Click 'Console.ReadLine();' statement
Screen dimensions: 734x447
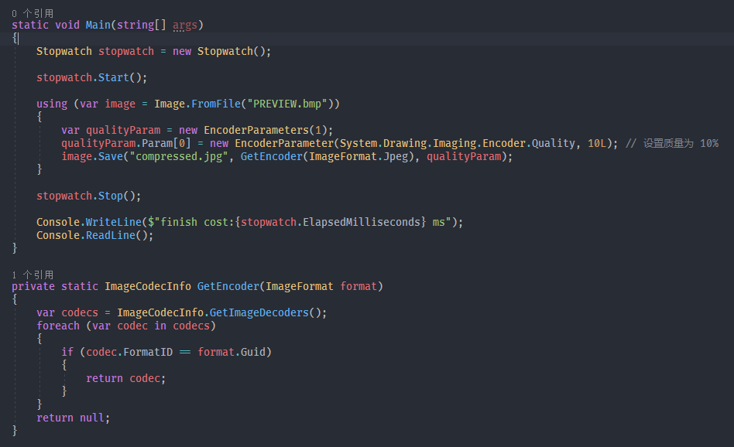click(x=94, y=235)
